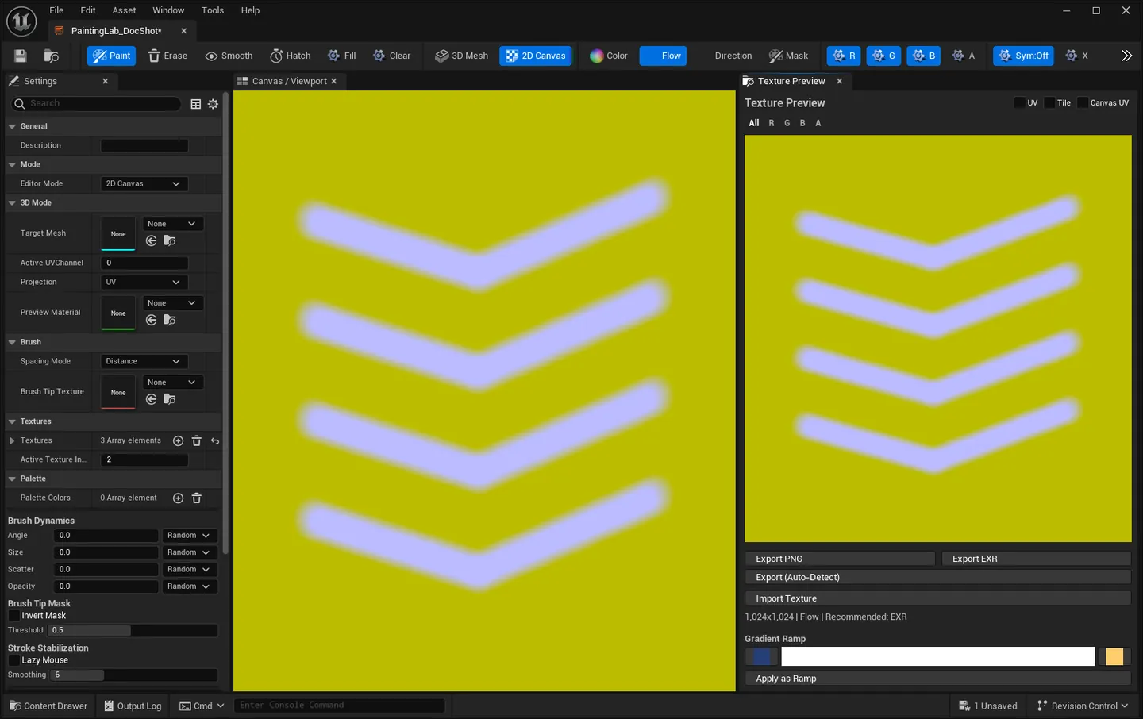Toggle the table view icon beside search
This screenshot has height=719, width=1143.
click(x=196, y=104)
